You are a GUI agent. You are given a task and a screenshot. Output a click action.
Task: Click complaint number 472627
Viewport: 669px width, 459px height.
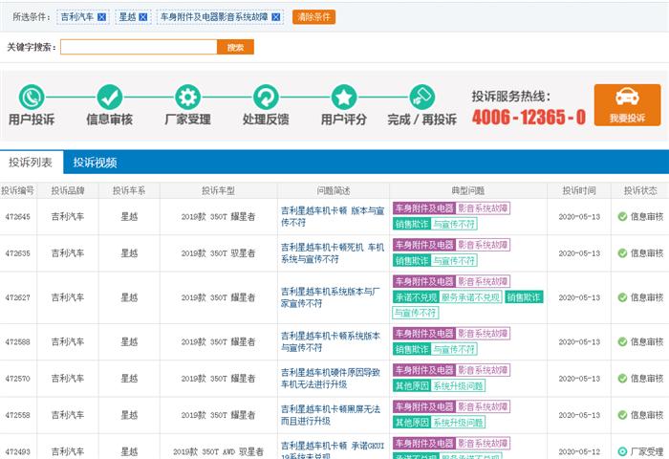pos(17,297)
